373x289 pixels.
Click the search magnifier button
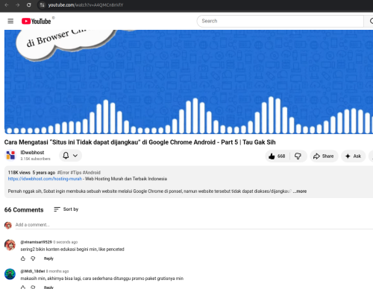click(x=369, y=21)
